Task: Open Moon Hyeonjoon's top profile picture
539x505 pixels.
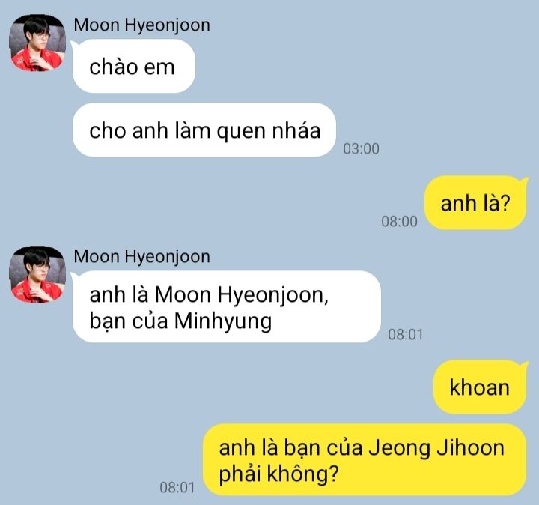Action: click(37, 43)
